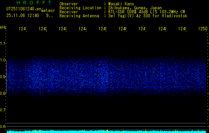Click the 1245 time axis label
Image resolution: width=209 pixels, height=133 pixels.
tap(102, 29)
